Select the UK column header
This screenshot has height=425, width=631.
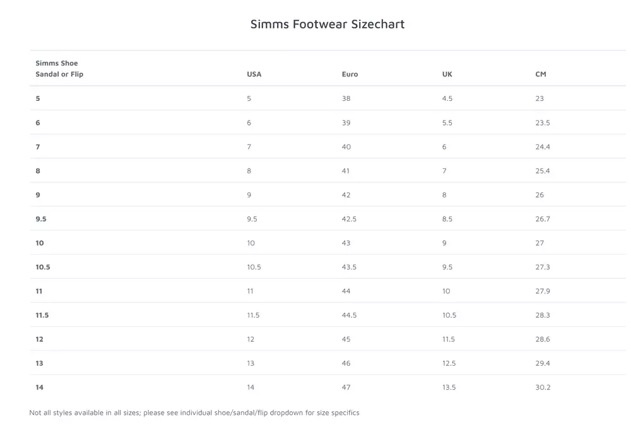[447, 74]
